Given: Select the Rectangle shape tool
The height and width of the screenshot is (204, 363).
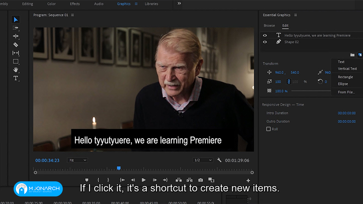Looking at the screenshot, I should (16, 61).
